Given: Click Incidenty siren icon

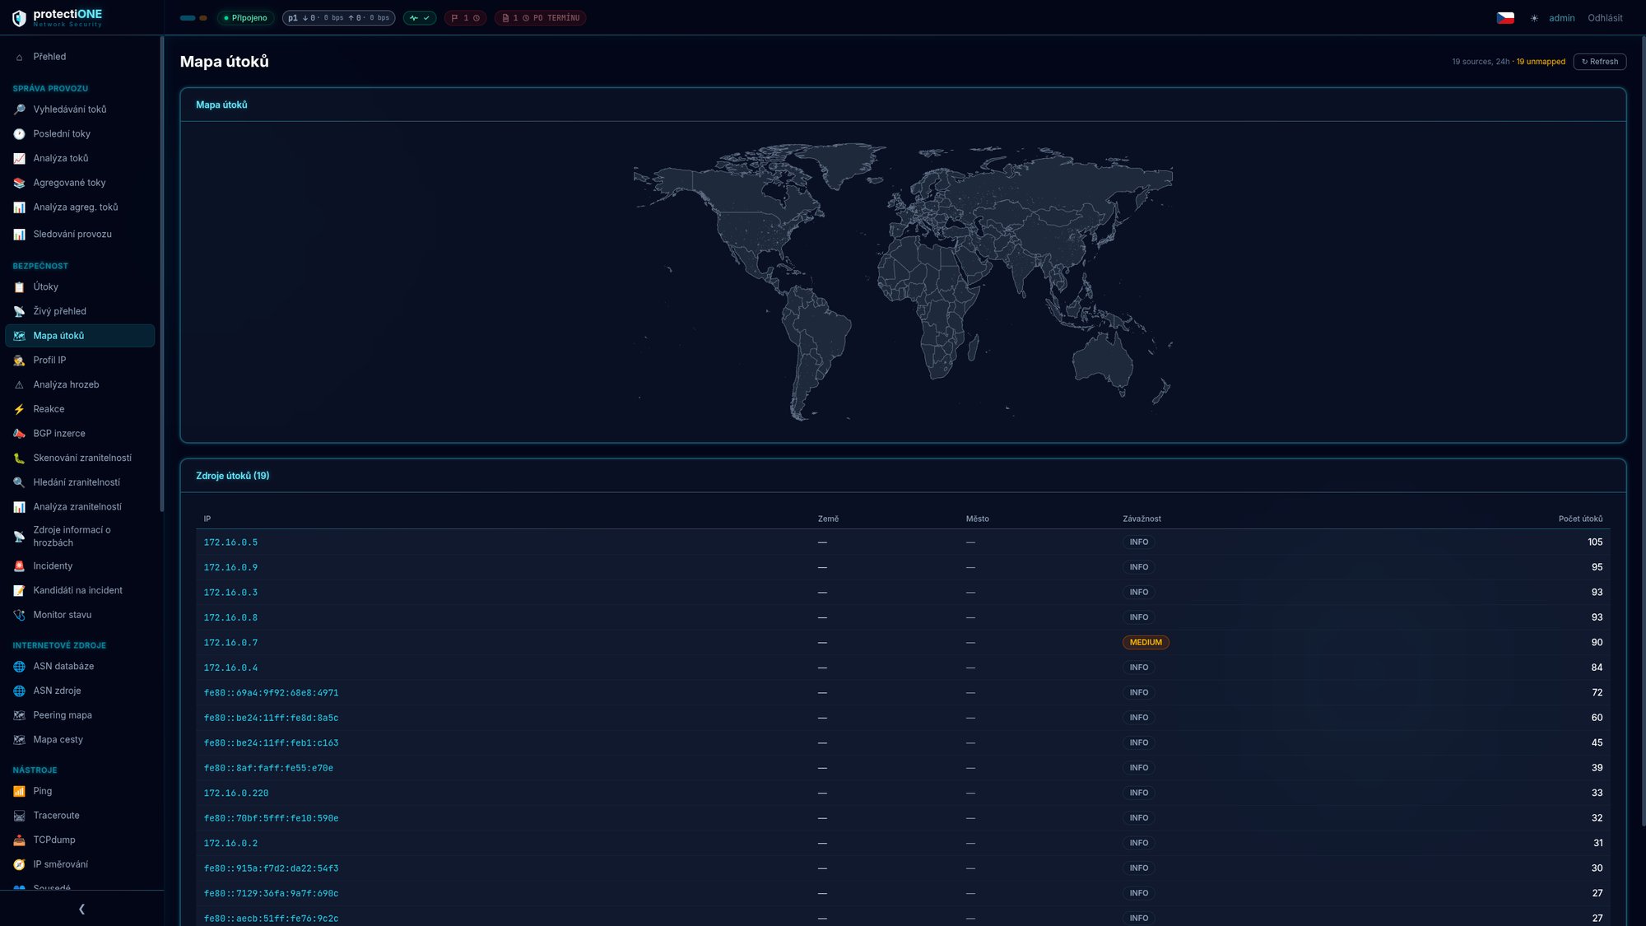Looking at the screenshot, I should [x=19, y=566].
